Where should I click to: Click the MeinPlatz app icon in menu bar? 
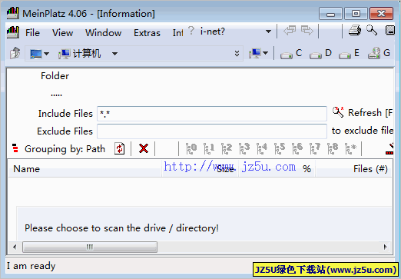coord(13,32)
